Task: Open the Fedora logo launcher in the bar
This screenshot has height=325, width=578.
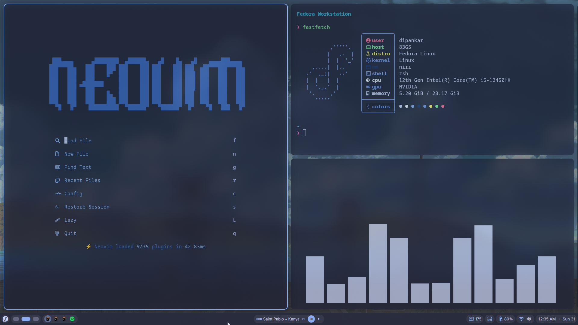Action: pos(5,319)
